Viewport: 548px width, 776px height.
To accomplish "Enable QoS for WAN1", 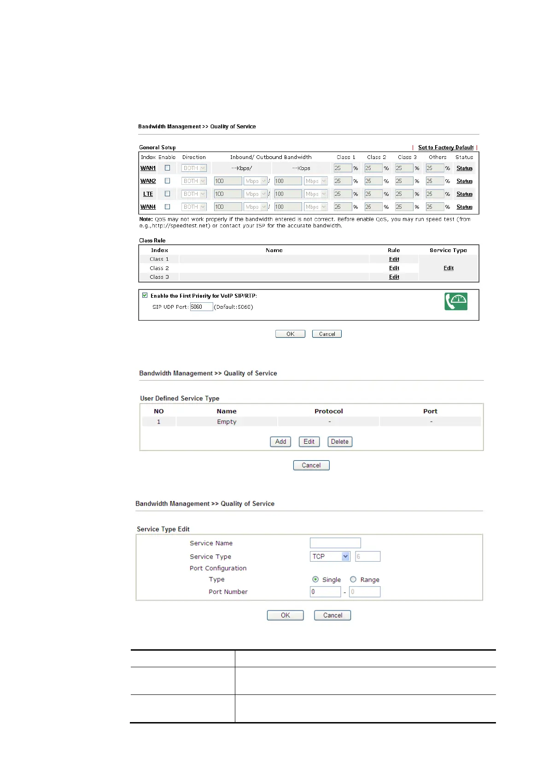I will (168, 168).
